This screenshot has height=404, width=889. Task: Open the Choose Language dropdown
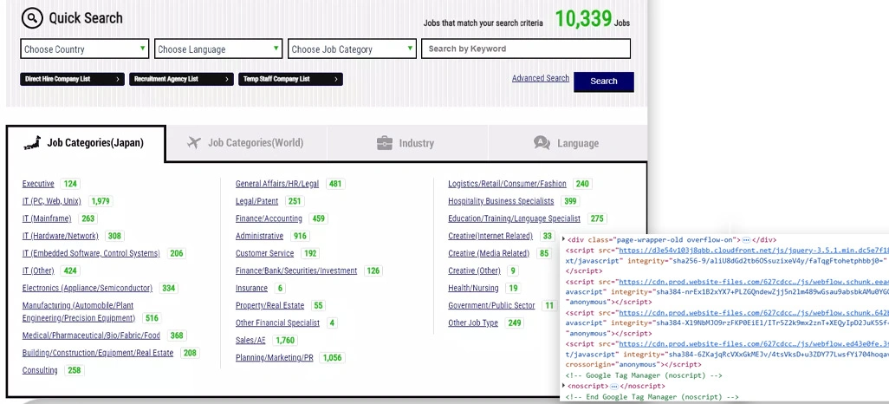point(218,49)
